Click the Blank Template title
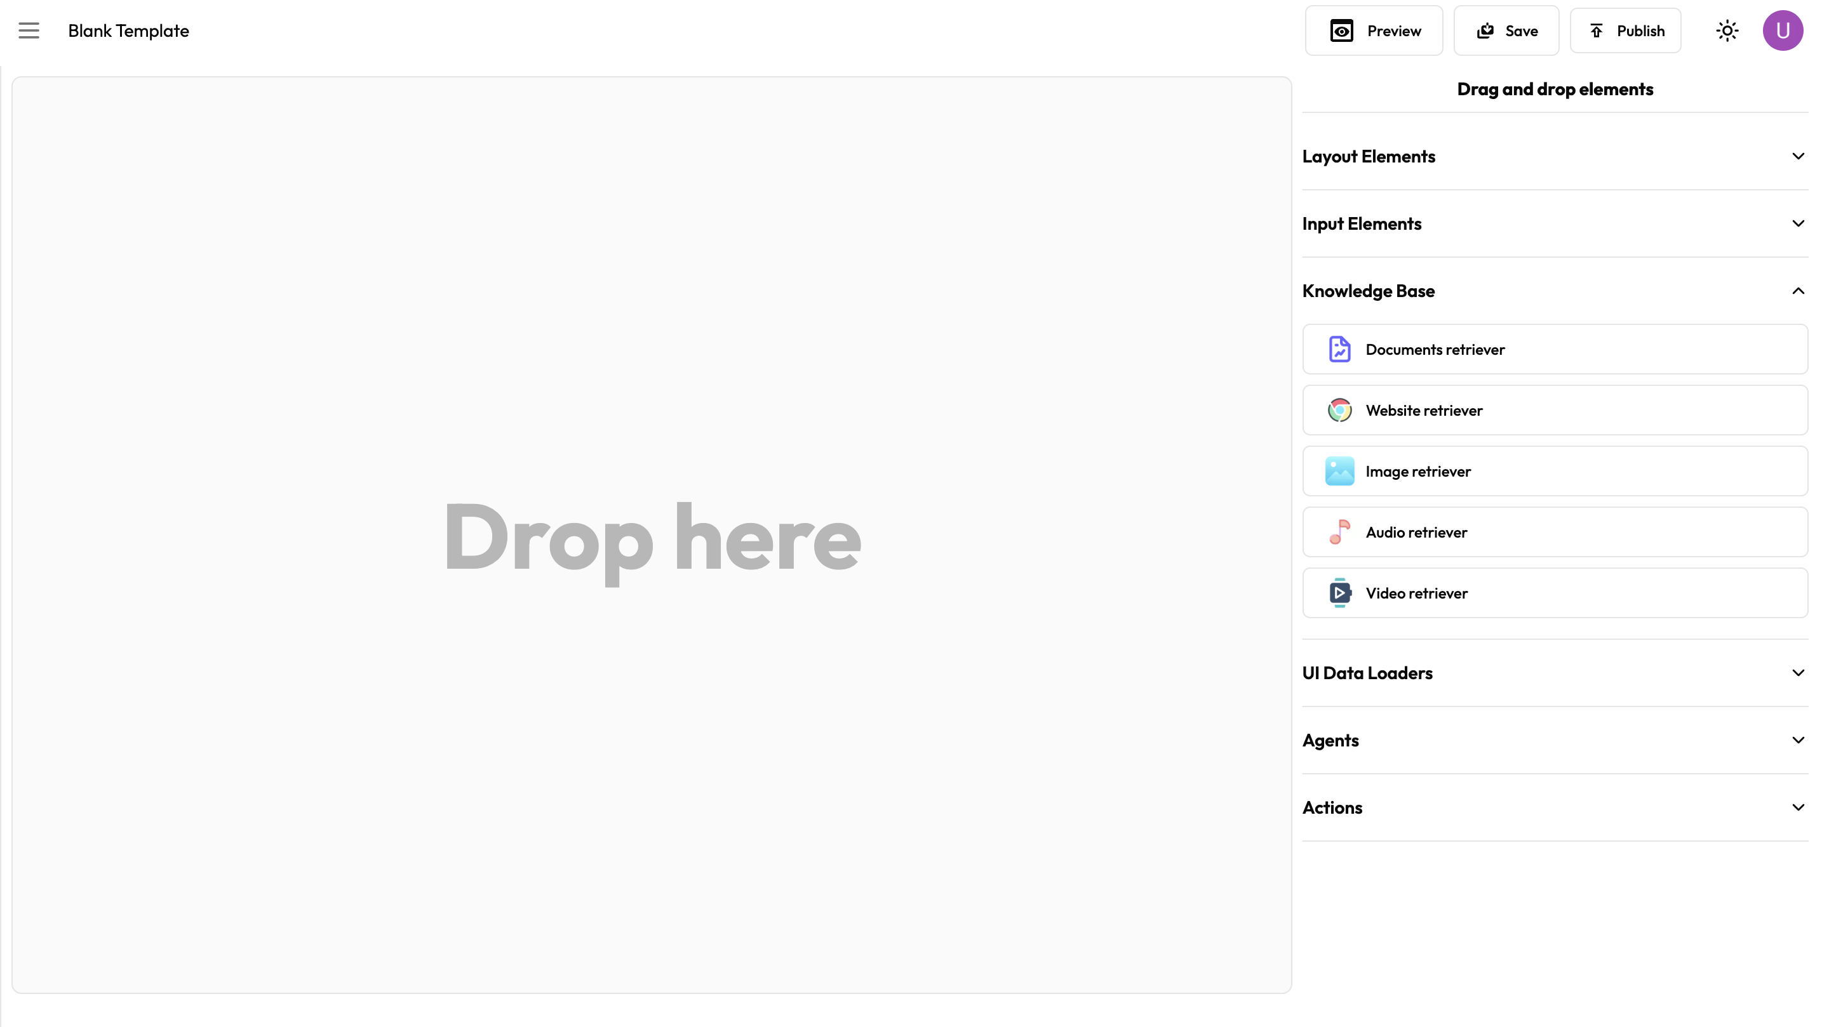Image resolution: width=1829 pixels, height=1027 pixels. (128, 30)
